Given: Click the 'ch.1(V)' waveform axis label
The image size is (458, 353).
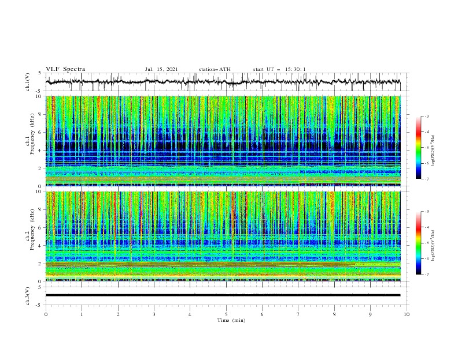Looking at the screenshot, I should tap(28, 82).
